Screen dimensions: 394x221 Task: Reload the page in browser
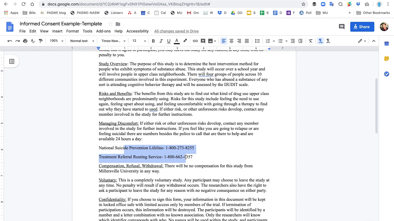[24, 4]
